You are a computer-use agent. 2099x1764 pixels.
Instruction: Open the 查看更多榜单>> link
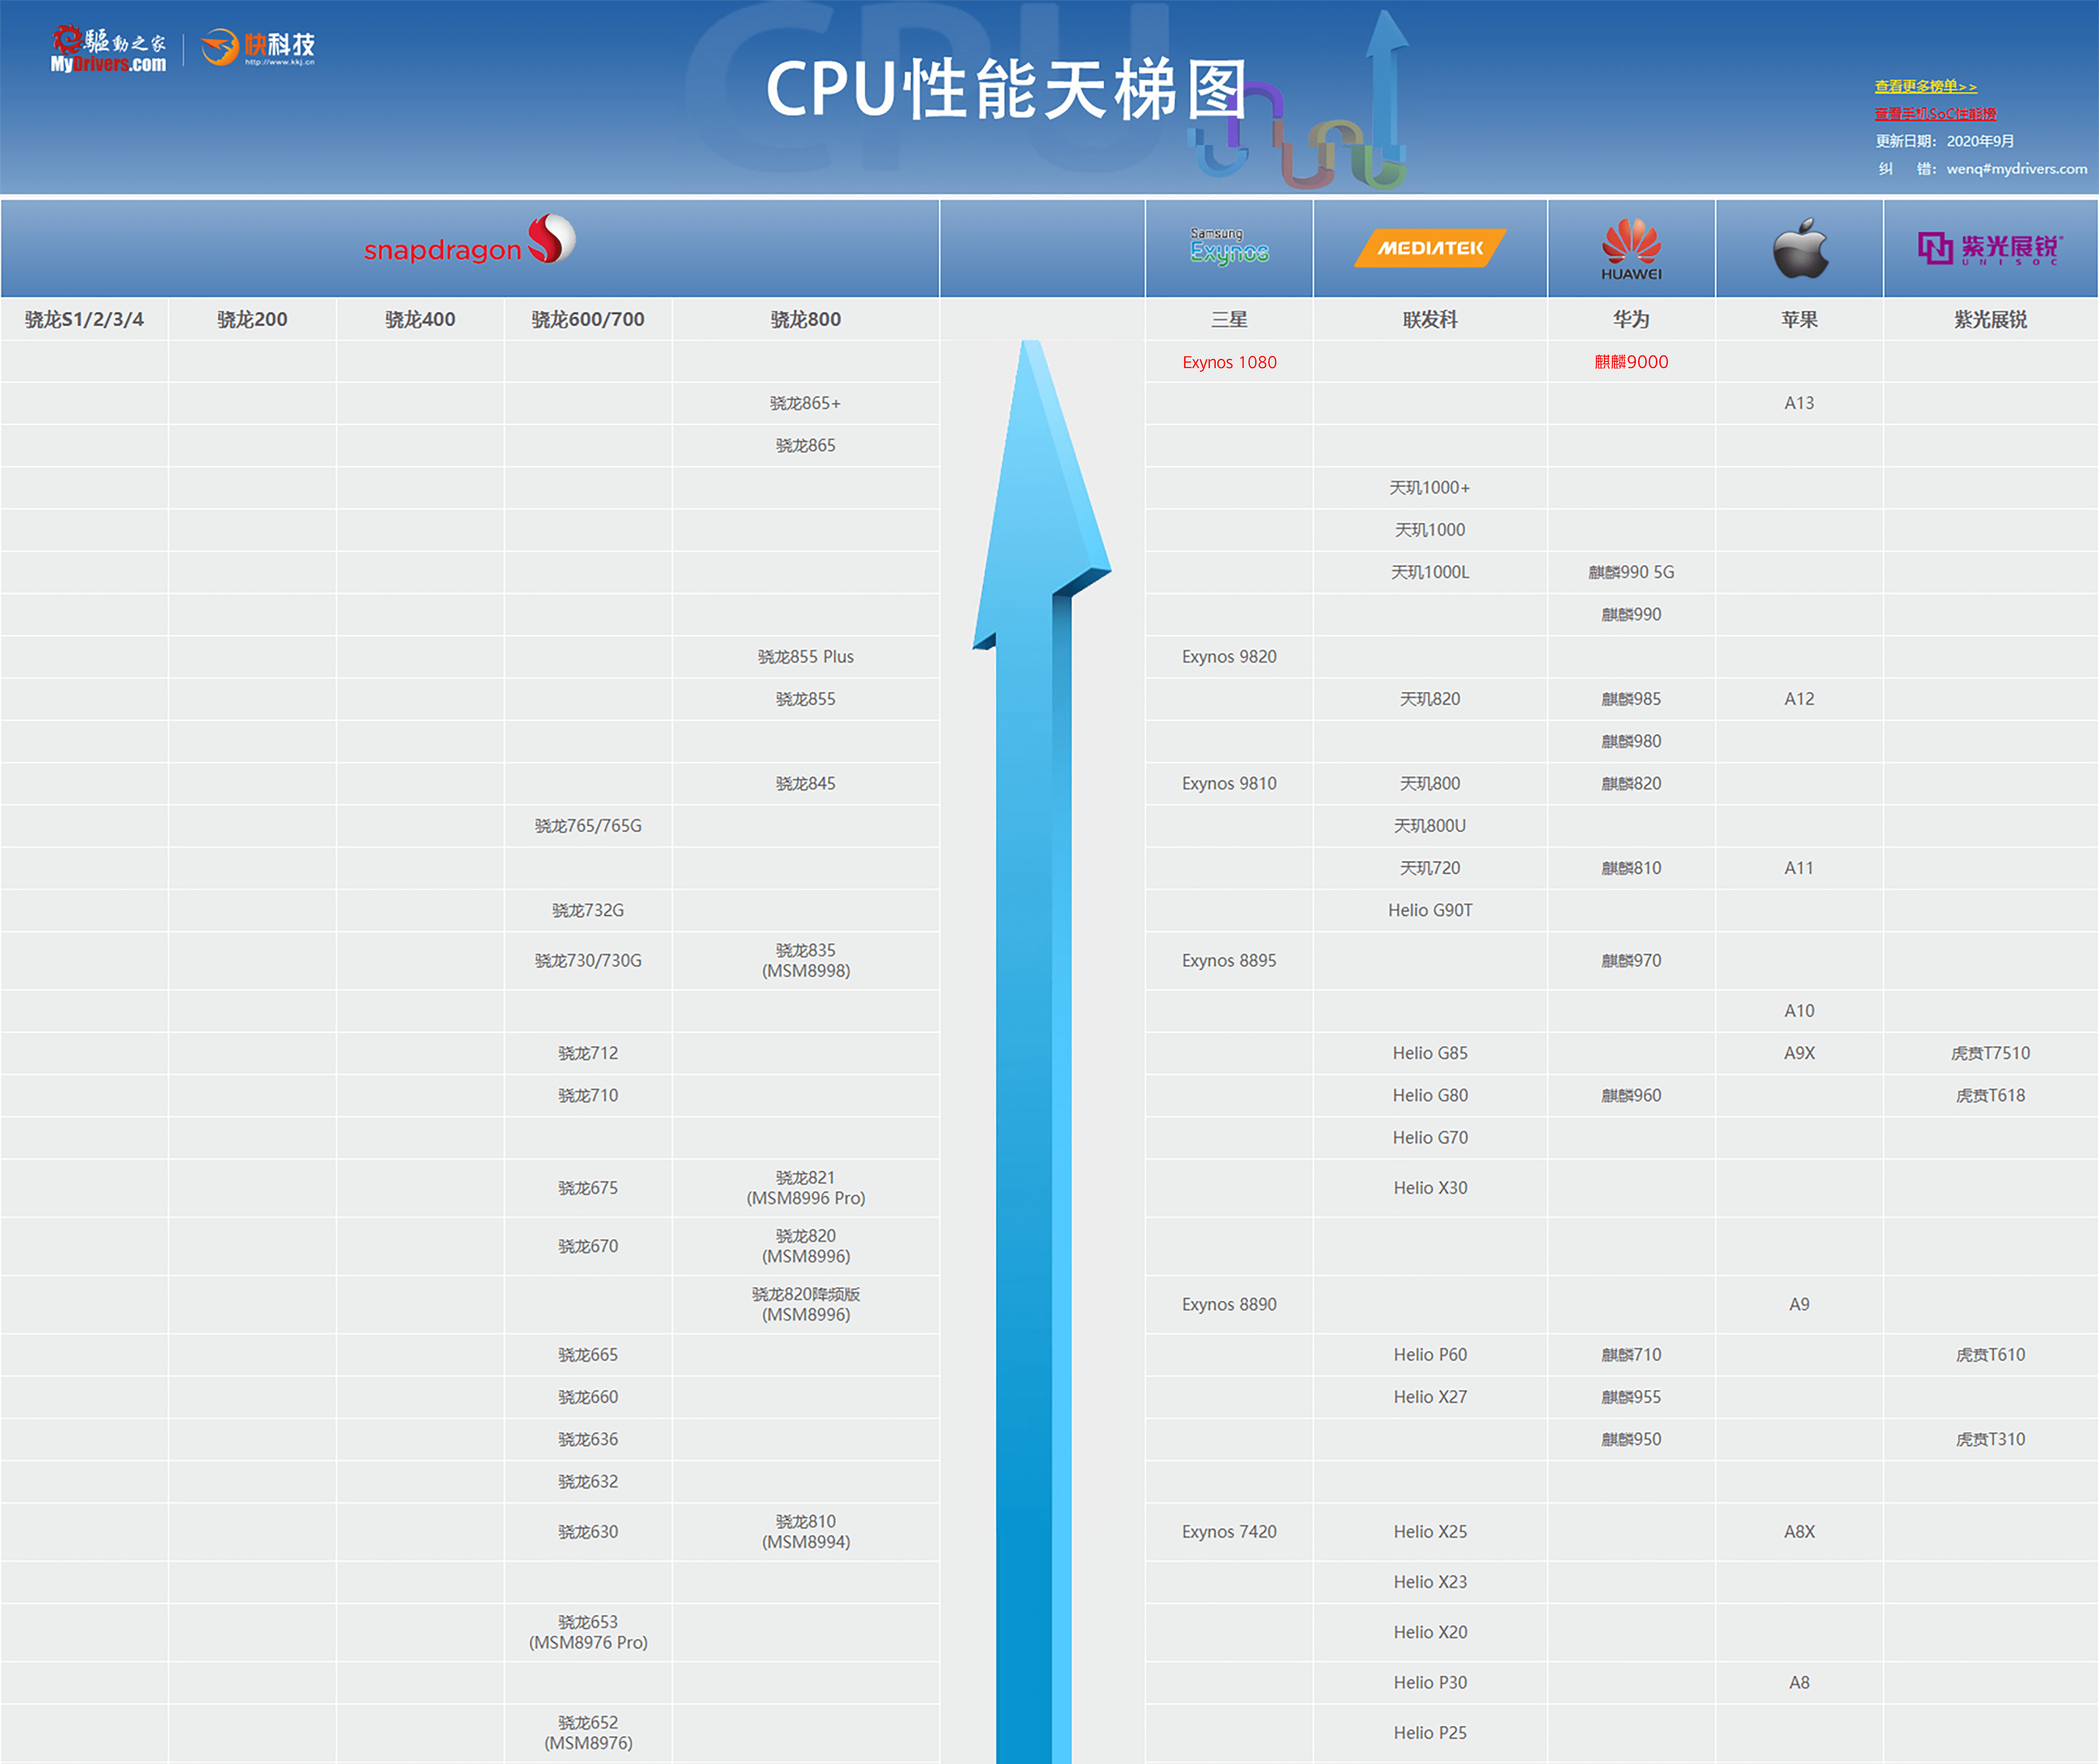(1925, 87)
